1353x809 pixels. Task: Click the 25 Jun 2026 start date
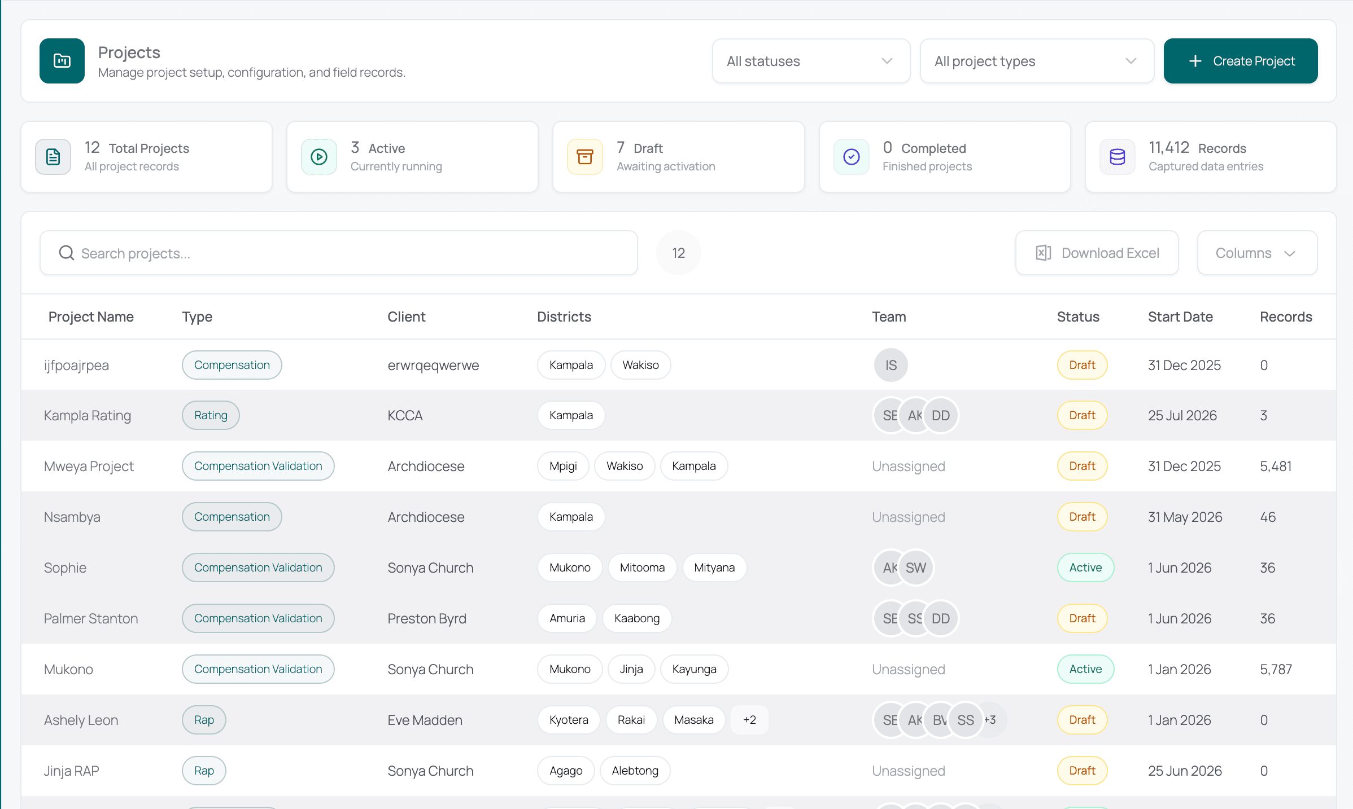1185,771
